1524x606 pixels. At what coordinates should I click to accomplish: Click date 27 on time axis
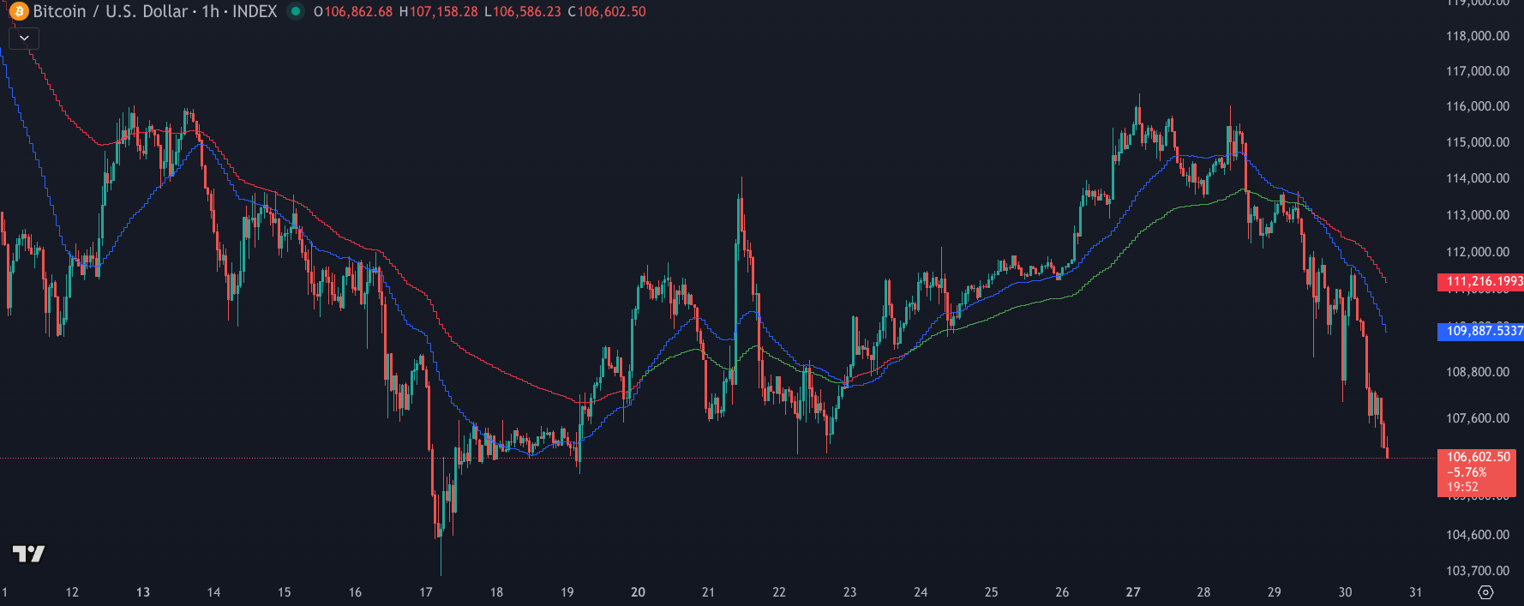(1133, 592)
